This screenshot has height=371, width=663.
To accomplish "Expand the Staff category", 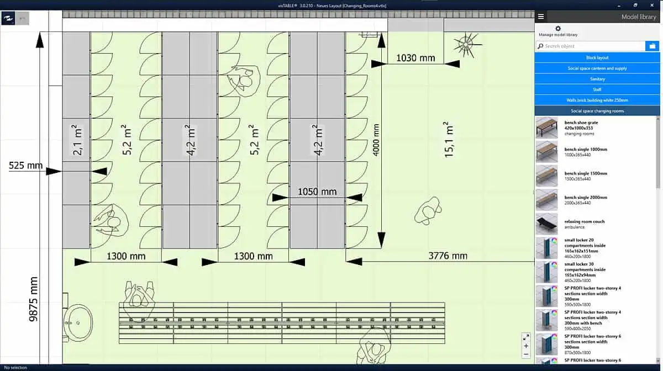I will 597,89.
